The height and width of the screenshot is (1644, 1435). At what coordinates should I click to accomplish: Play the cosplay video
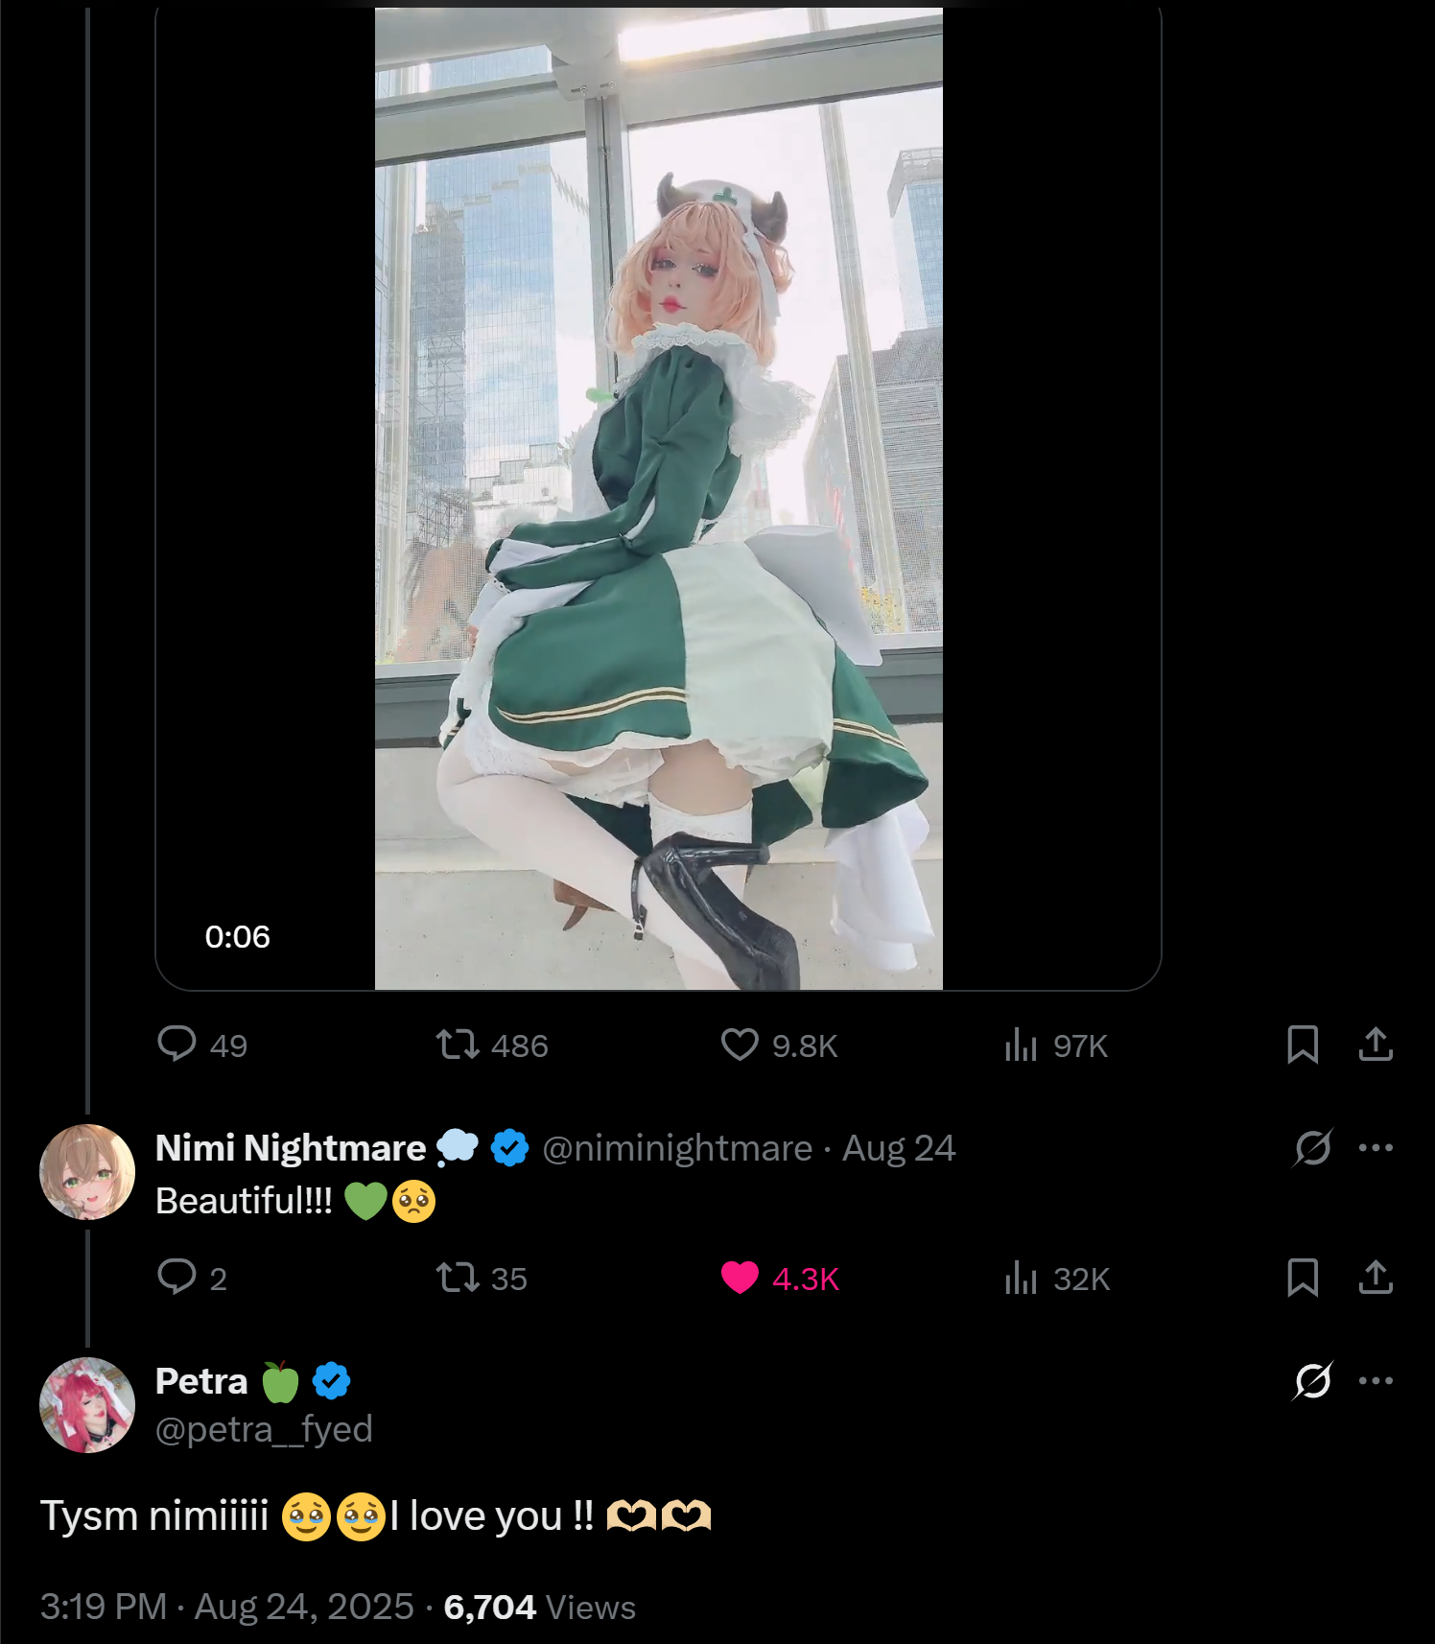point(658,499)
